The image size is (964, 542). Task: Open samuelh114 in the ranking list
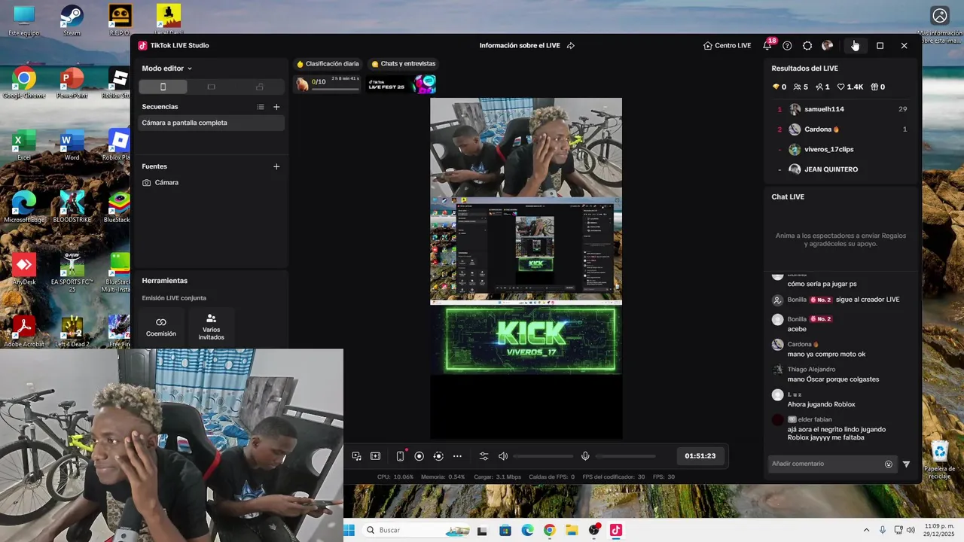(x=842, y=109)
